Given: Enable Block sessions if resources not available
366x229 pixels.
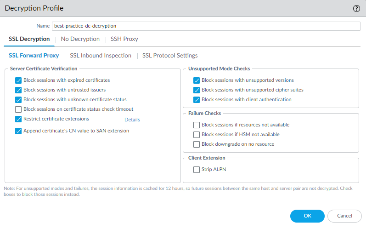Looking at the screenshot, I should (x=197, y=125).
